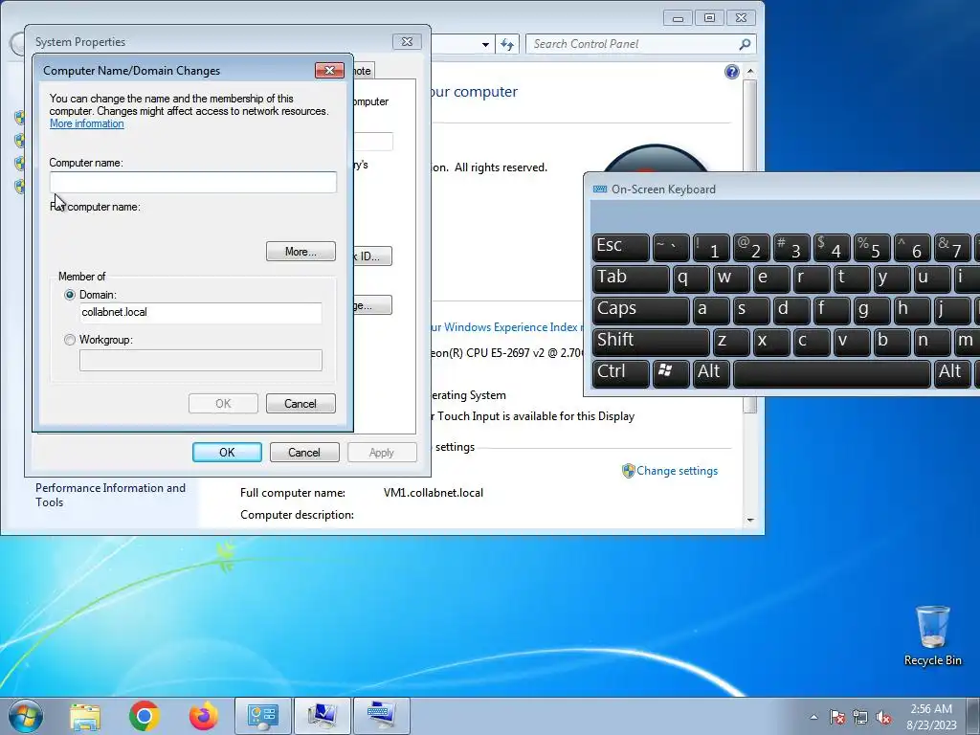980x735 pixels.
Task: Click the q key on On-Screen Keyboard
Action: (691, 278)
